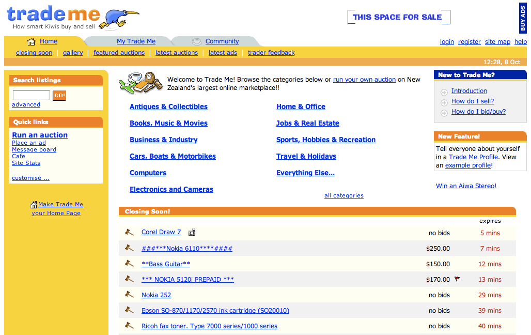Open Everything Else... category
Viewport: 531px width, 335px height.
click(305, 173)
